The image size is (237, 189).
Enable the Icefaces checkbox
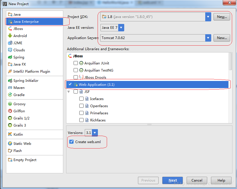pos(81,99)
